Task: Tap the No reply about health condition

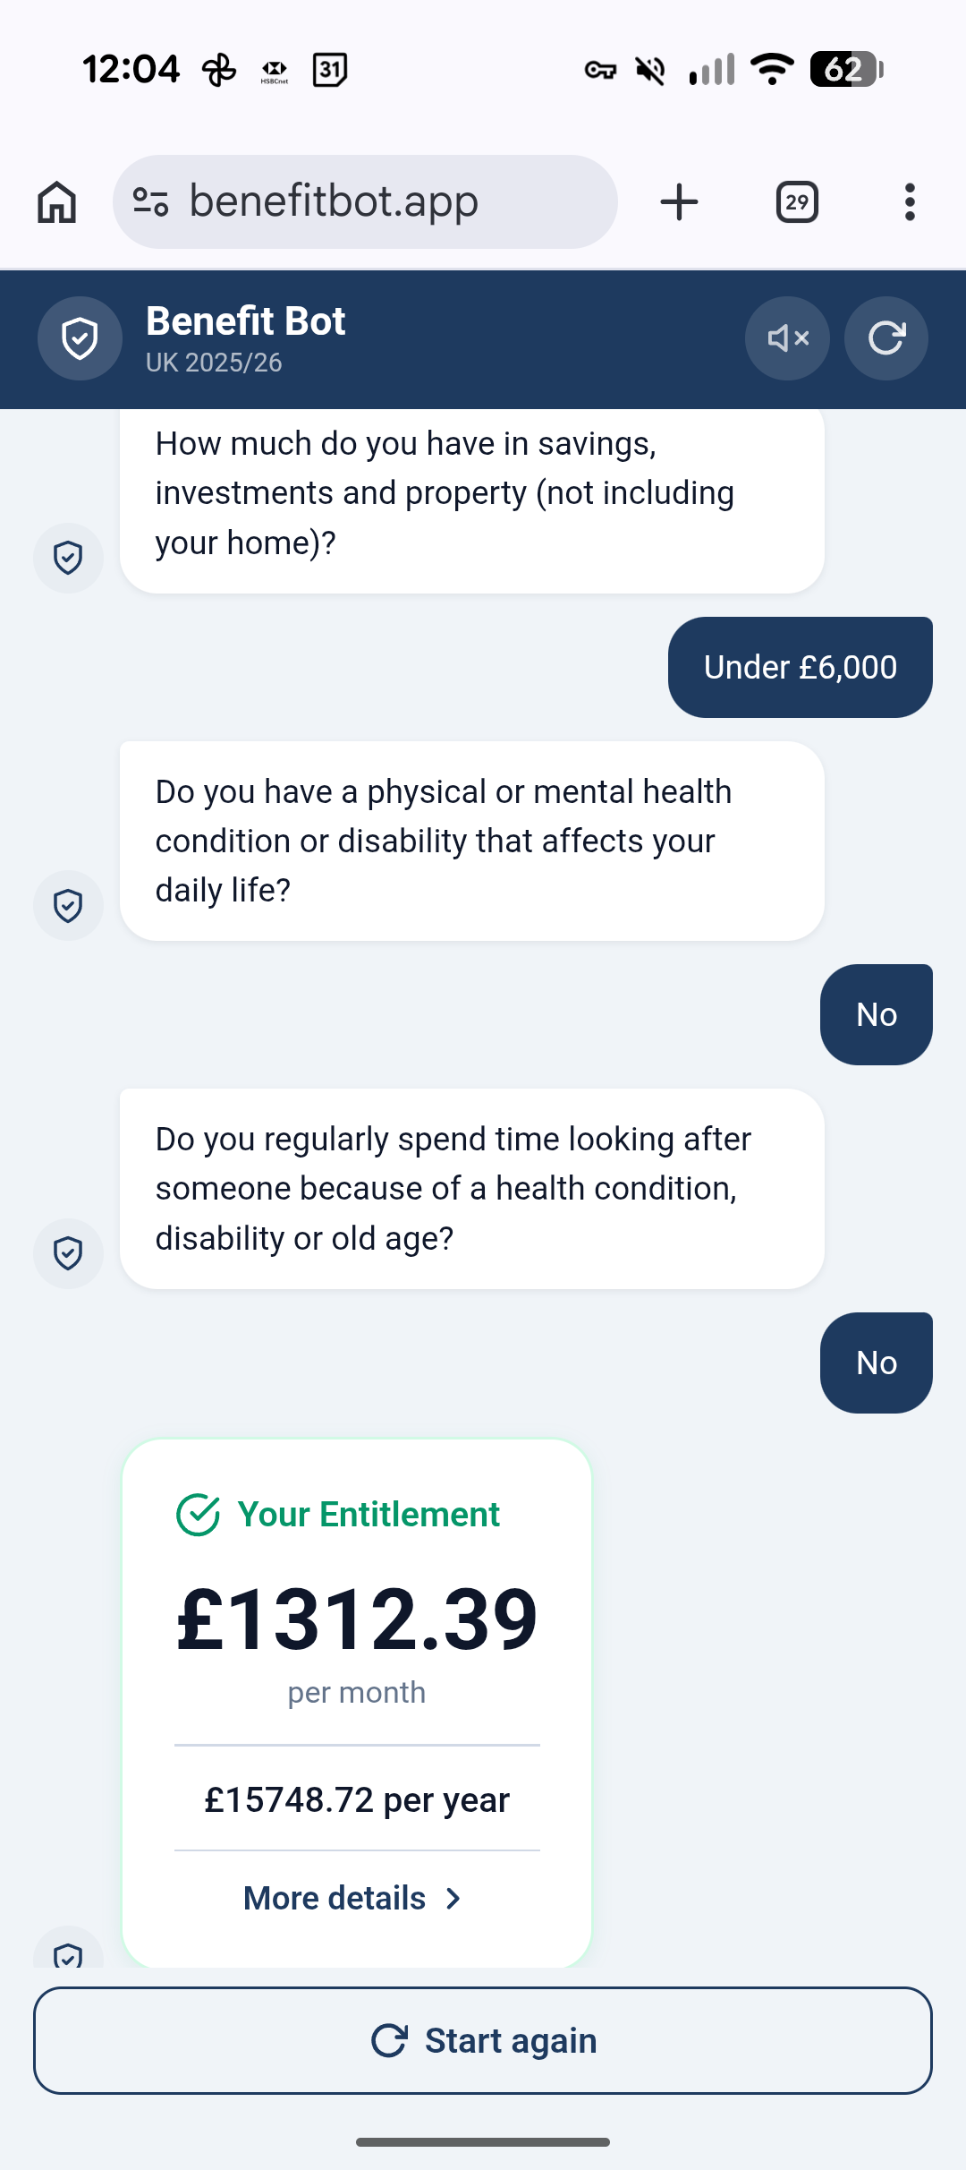Action: pos(876,1014)
